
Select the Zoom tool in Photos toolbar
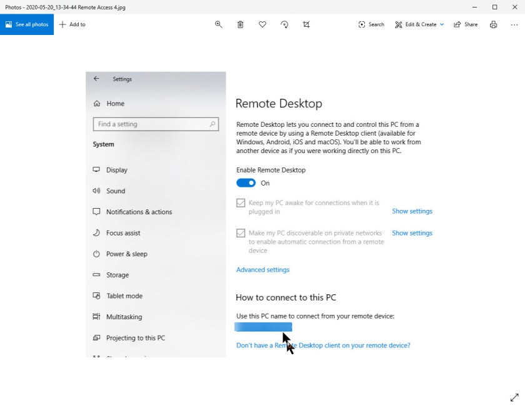pos(218,24)
